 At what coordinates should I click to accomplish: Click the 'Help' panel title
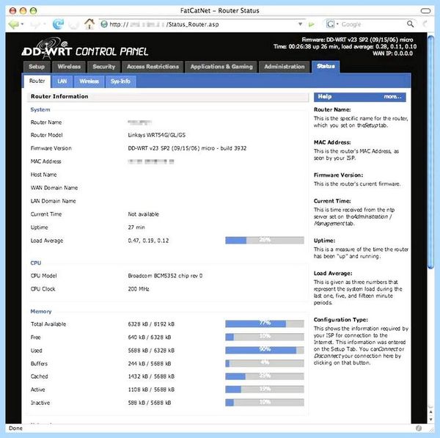[325, 96]
